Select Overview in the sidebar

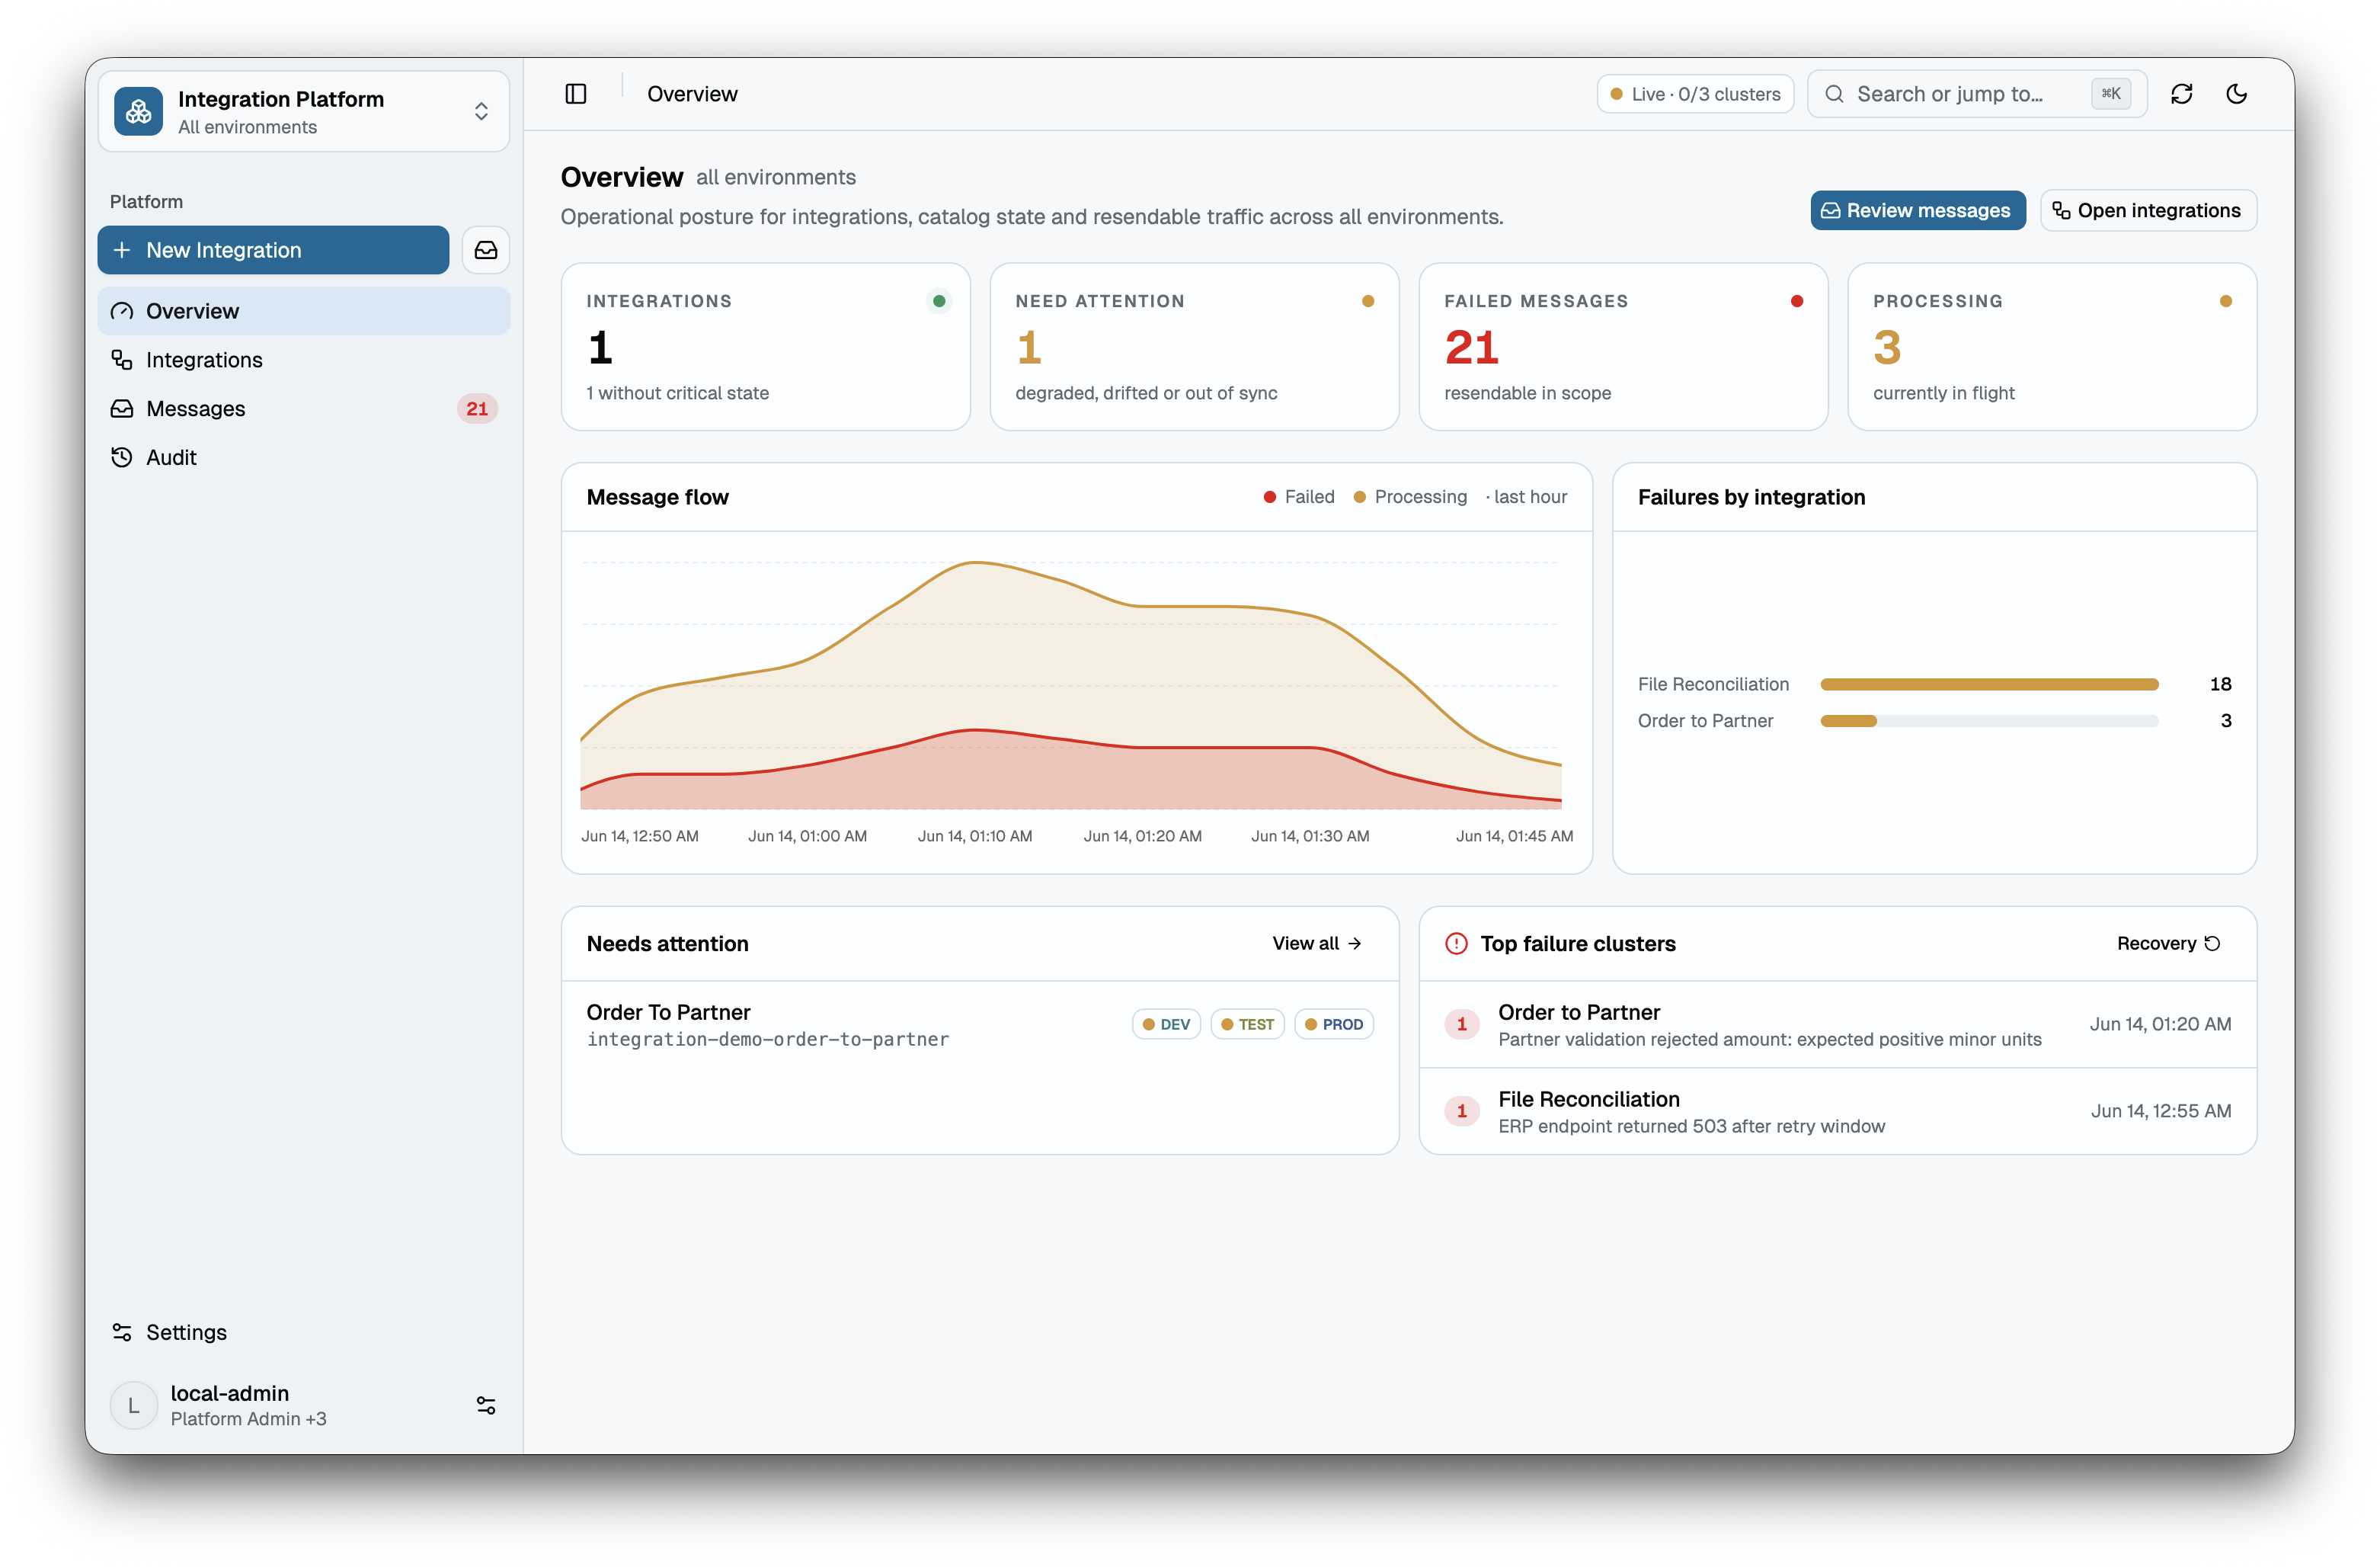pyautogui.click(x=304, y=311)
